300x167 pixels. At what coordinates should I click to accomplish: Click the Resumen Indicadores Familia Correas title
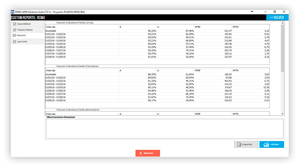[75, 23]
